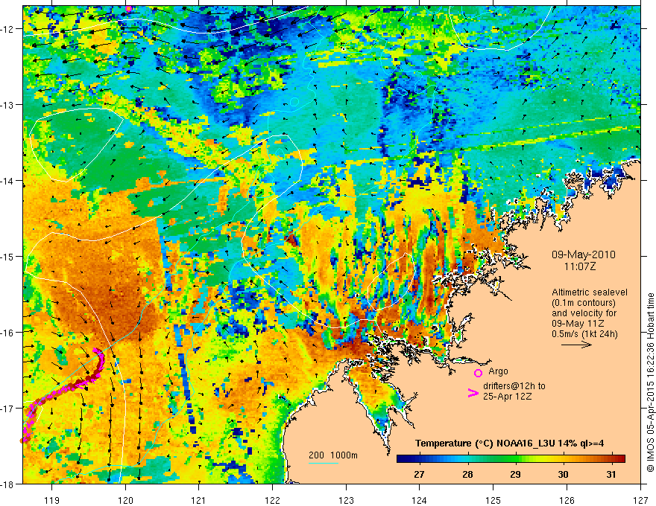Click the color bar label 29

point(515,474)
